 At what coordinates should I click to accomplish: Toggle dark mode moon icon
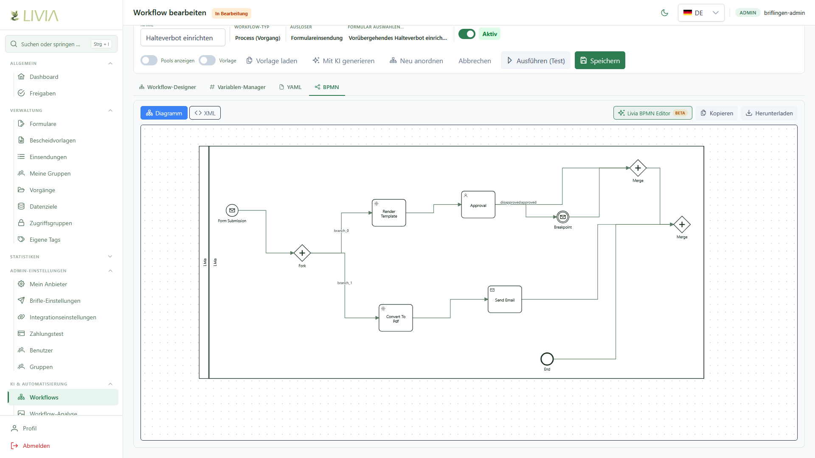point(665,13)
